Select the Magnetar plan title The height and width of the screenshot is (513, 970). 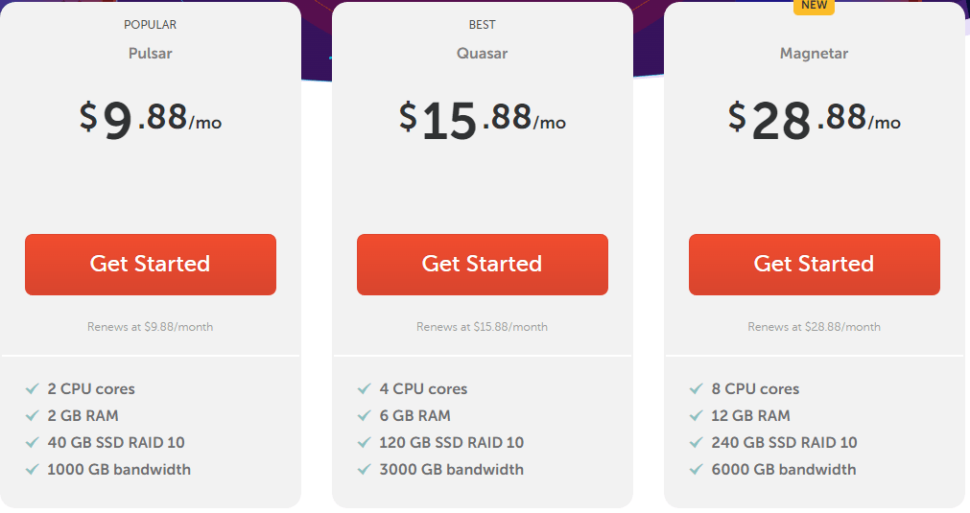point(815,54)
